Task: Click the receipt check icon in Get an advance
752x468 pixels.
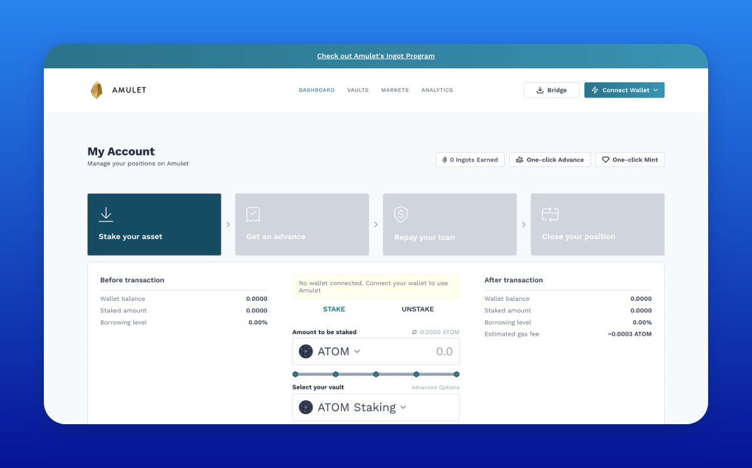Action: tap(253, 215)
